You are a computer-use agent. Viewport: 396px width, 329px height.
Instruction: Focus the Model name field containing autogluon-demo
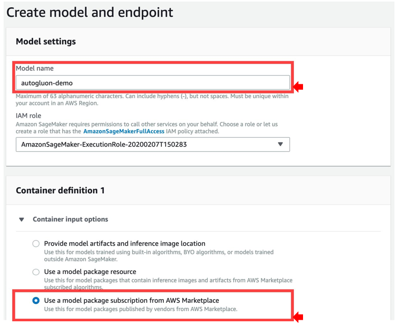click(x=153, y=82)
